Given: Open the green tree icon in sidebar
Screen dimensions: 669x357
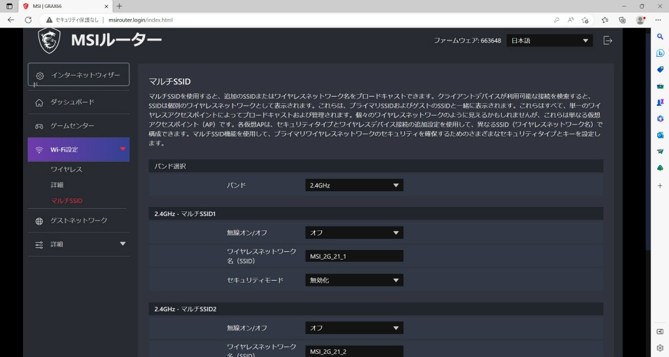Looking at the screenshot, I should tap(660, 168).
